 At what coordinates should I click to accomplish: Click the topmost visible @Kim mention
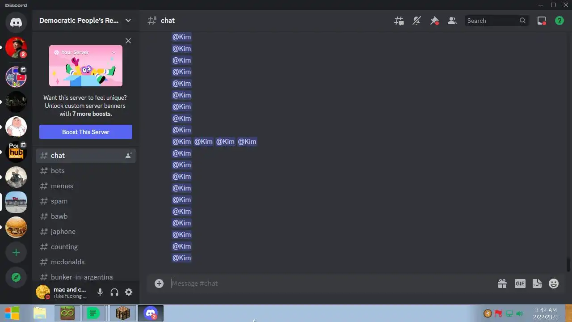click(181, 37)
